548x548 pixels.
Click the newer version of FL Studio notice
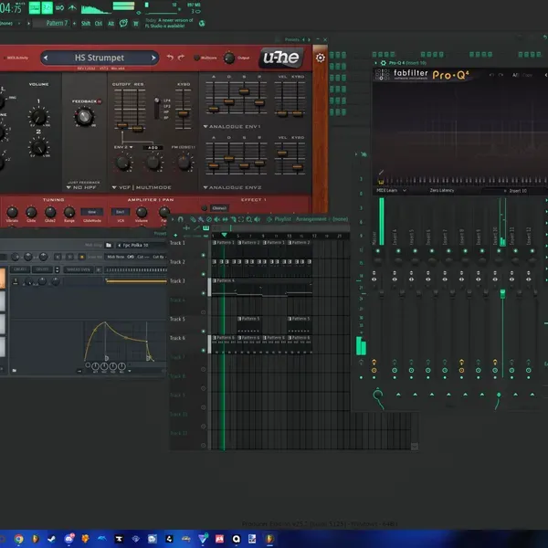(169, 23)
